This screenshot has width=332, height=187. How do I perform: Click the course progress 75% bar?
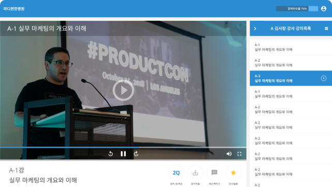pyautogui.click(x=297, y=9)
